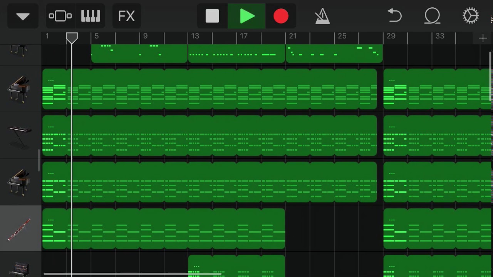Jump to bar 29 on the ruler
The image size is (493, 277).
[x=391, y=36]
